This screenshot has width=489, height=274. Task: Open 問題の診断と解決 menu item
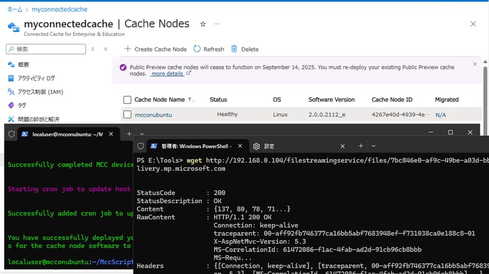pos(39,119)
